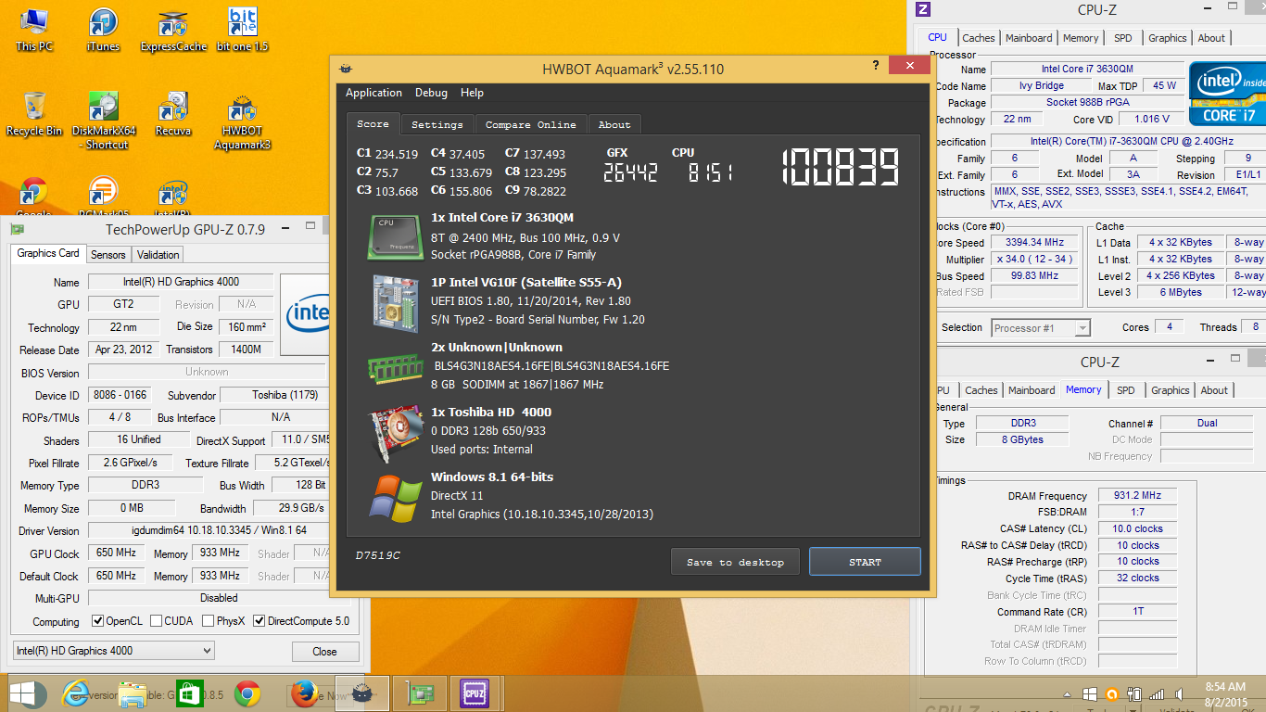This screenshot has width=1266, height=712.
Task: Click the GPU Clock 650 MHz field
Action: [117, 553]
